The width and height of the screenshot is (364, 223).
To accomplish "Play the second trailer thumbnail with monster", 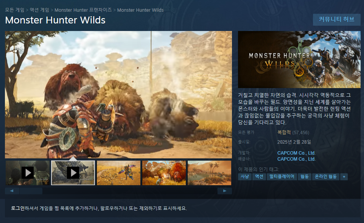I will coord(73,173).
